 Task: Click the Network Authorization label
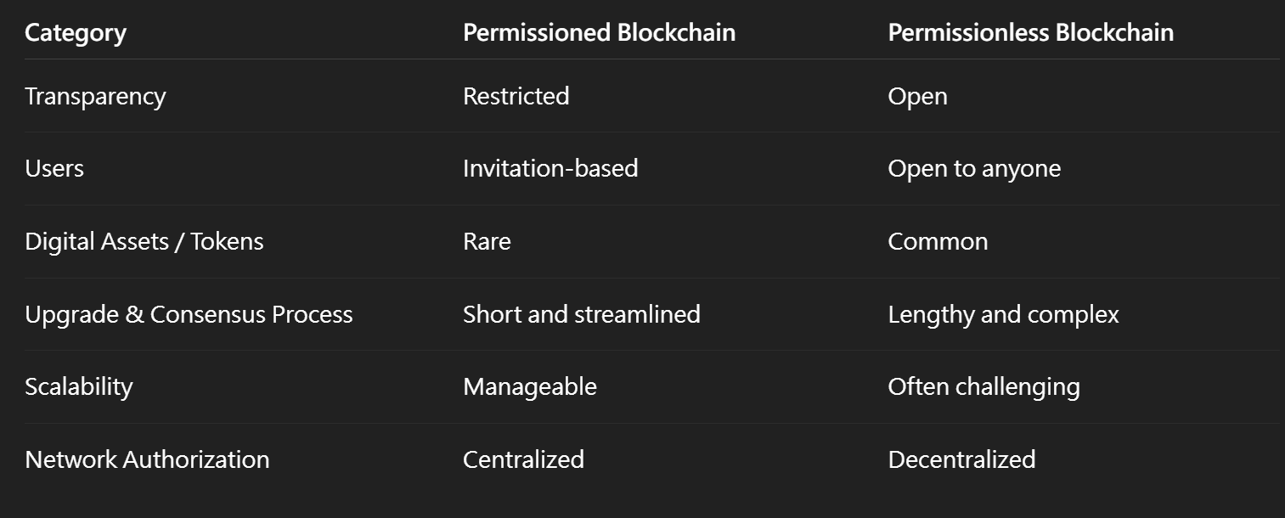(147, 460)
